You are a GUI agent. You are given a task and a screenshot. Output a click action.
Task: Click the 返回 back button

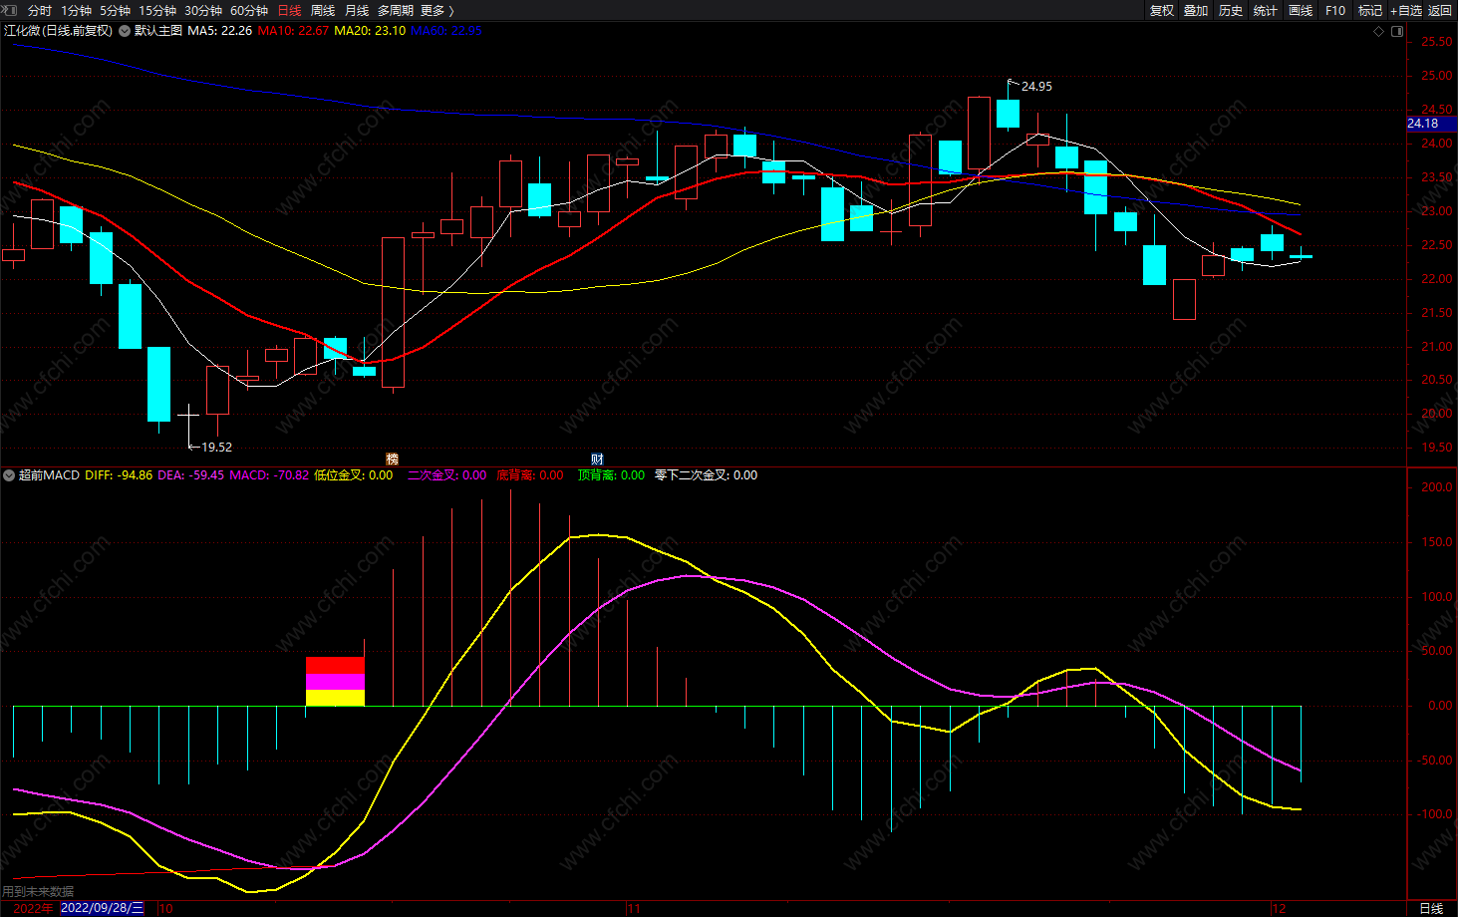point(1440,10)
